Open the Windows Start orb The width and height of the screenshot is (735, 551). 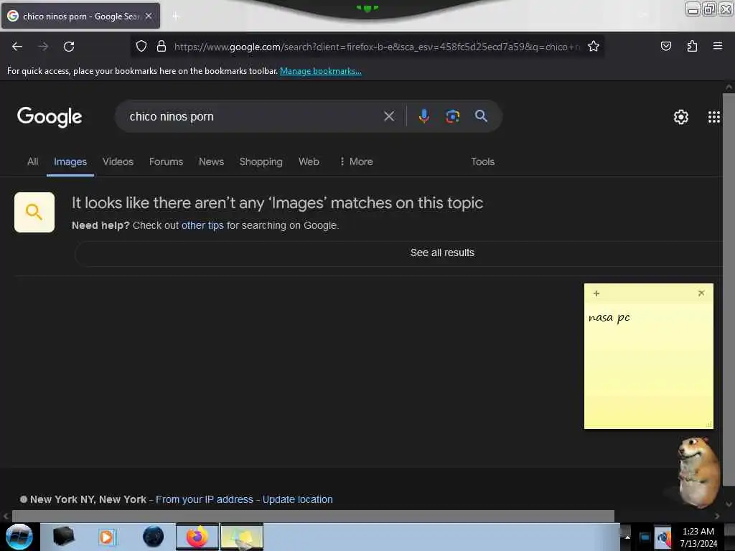tap(19, 537)
